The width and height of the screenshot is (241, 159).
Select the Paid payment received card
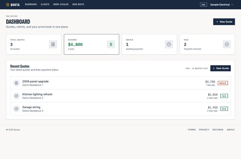[207, 44]
